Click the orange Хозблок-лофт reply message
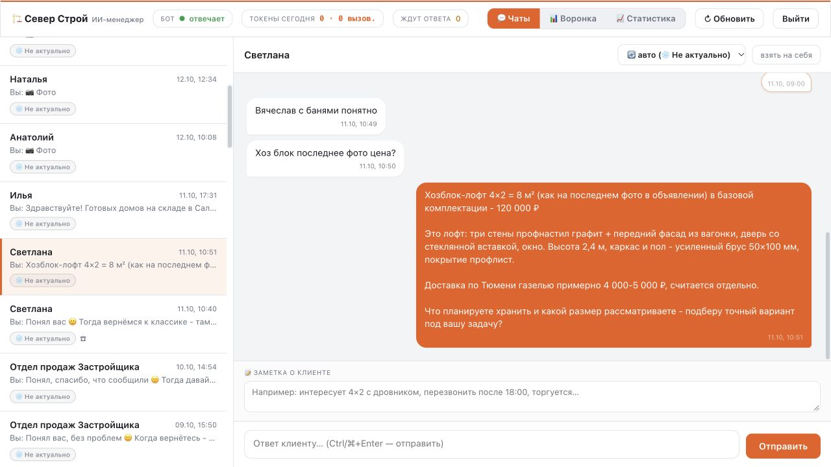831x467 pixels. pyautogui.click(x=614, y=265)
